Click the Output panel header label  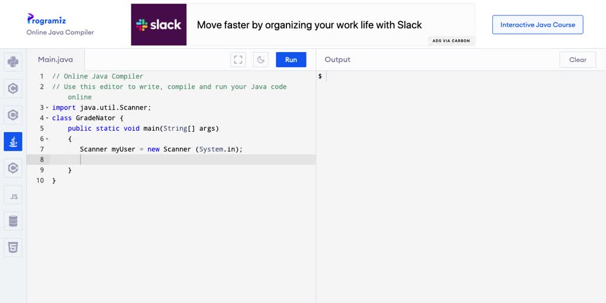337,60
